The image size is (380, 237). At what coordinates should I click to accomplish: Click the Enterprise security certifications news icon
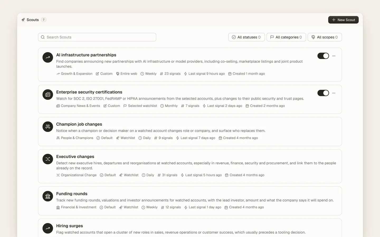(48, 95)
